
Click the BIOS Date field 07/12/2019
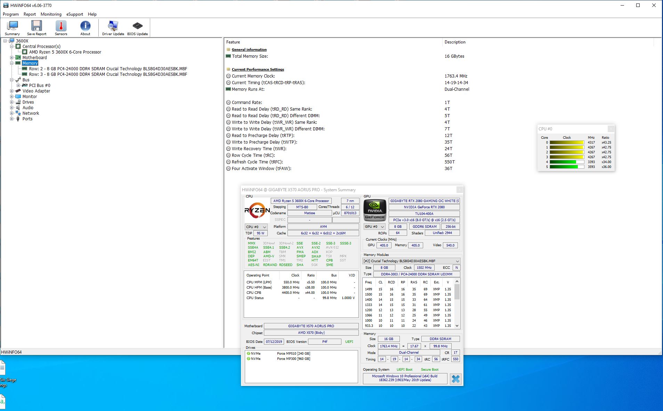274,342
